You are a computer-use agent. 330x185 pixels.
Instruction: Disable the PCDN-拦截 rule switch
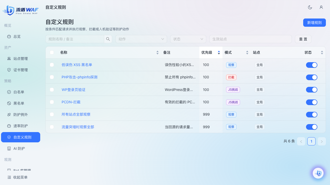tap(312, 102)
